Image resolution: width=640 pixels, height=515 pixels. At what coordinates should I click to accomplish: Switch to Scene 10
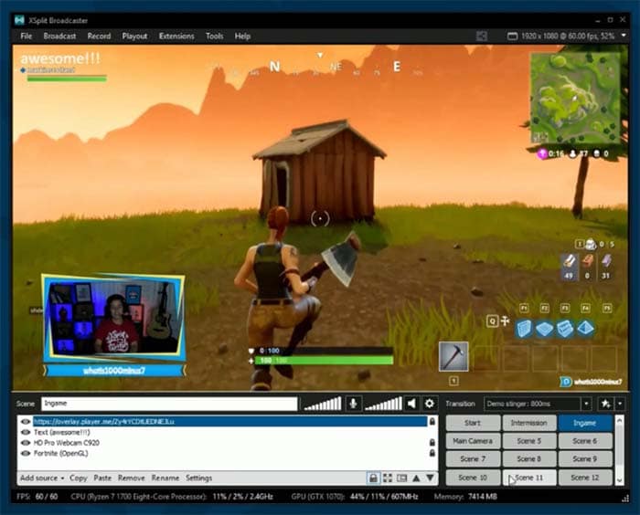[x=473, y=477]
